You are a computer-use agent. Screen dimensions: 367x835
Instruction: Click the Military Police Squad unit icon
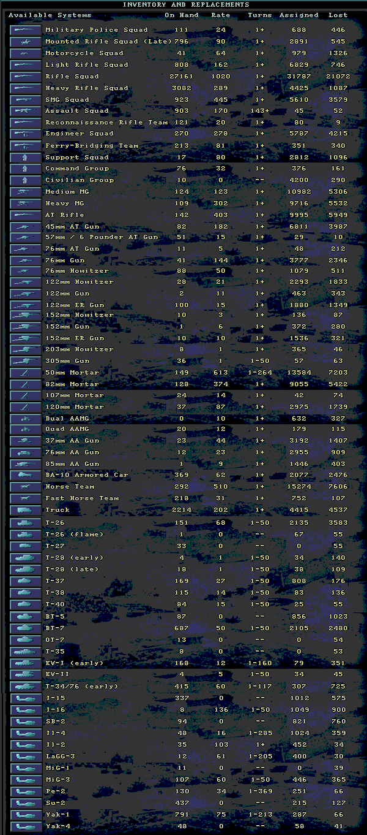click(25, 29)
